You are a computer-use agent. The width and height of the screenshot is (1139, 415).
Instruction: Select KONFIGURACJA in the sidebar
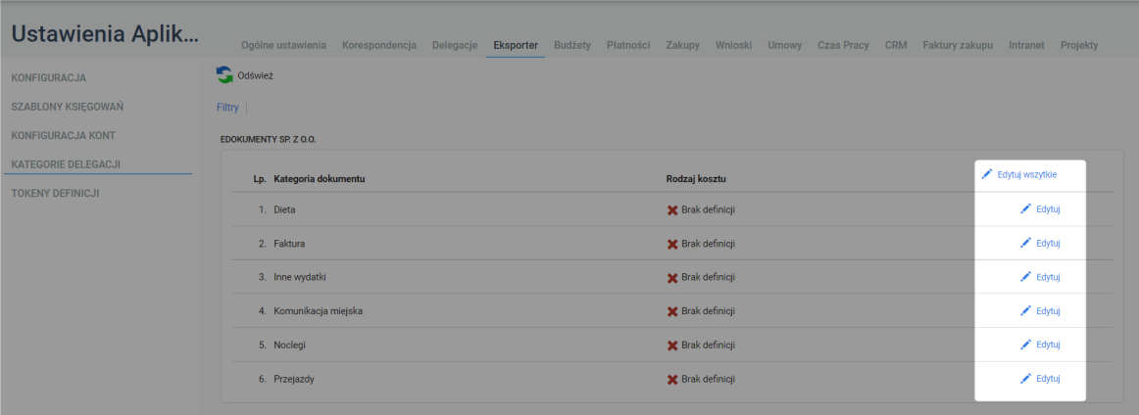[49, 77]
